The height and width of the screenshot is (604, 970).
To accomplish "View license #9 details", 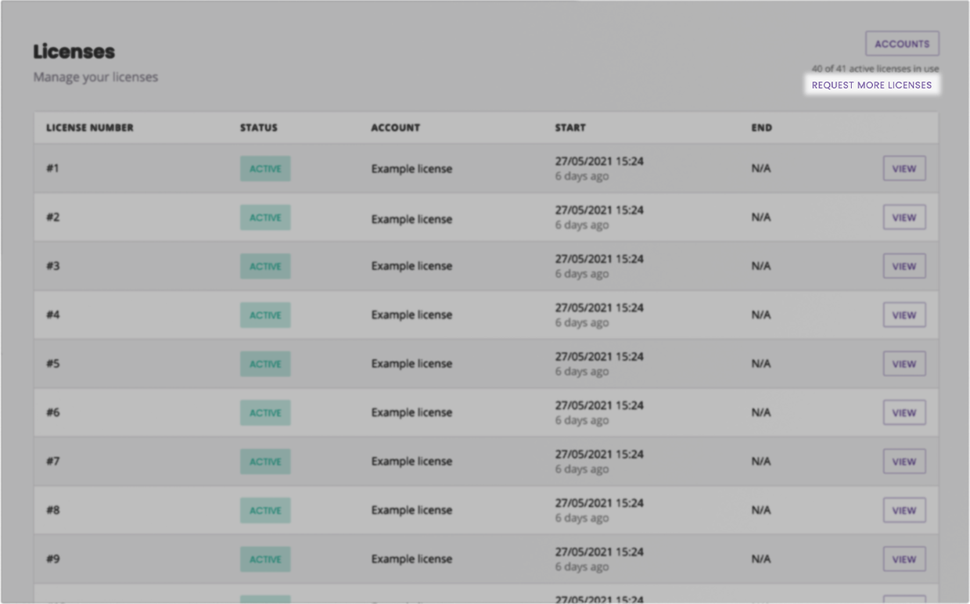I will pyautogui.click(x=904, y=559).
